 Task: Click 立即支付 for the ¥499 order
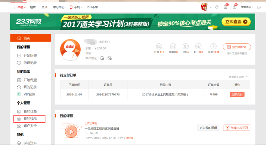coord(237,94)
